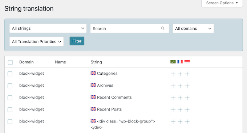Click the UK flag beside Recent Posts
247x133 pixels.
[x=93, y=109]
